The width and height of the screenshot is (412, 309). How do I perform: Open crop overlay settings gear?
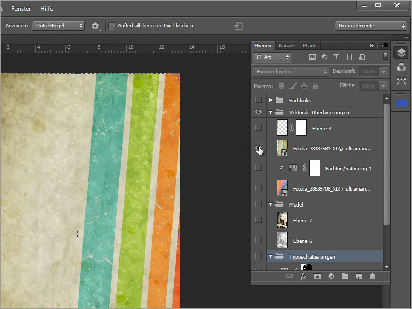click(95, 26)
